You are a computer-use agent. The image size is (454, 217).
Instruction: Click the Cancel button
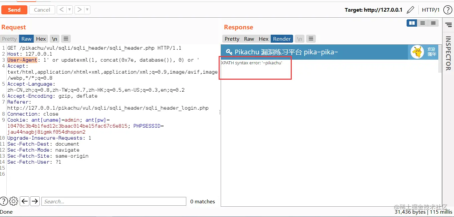pos(42,10)
